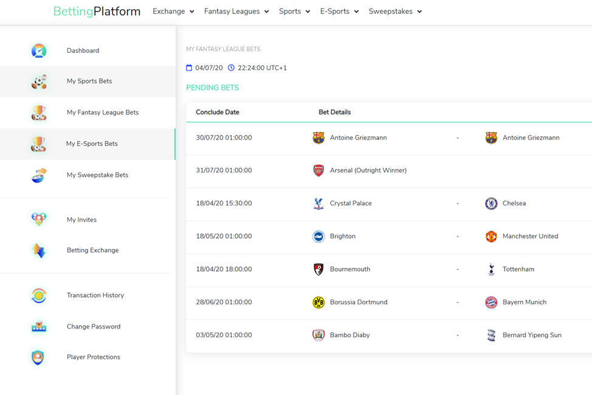592x395 pixels.
Task: Select the E-Sports menu item
Action: (339, 11)
